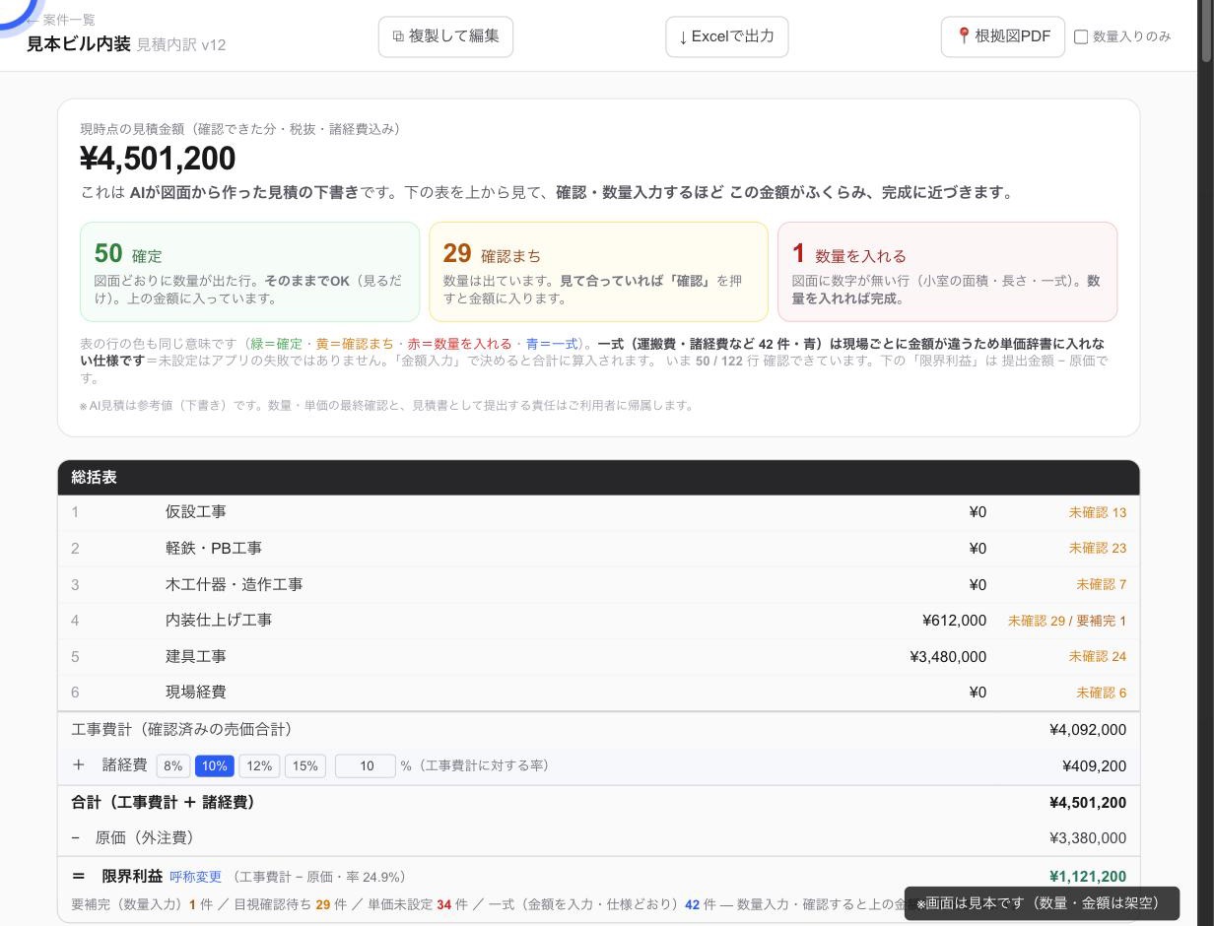Viewport: 1214px width, 926px height.
Task: Open the 建具工事 row
Action: coord(598,656)
